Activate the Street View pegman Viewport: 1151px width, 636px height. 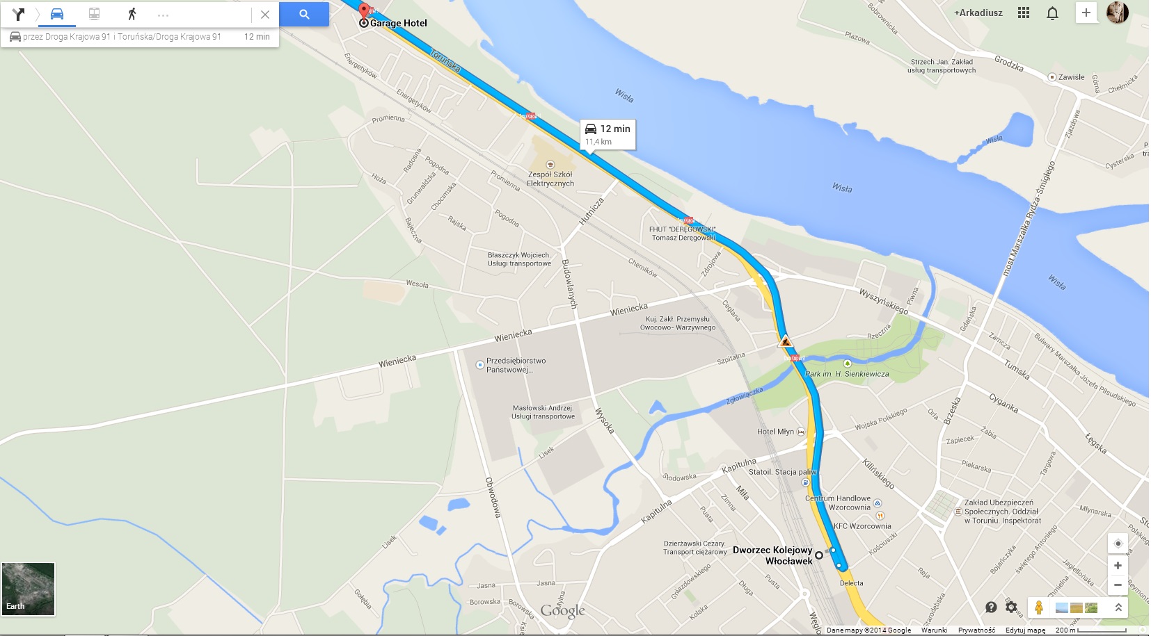[x=1038, y=608]
